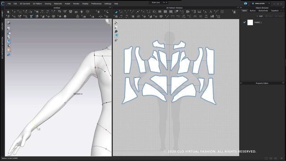
Task: Open the Preferences menu
Action: pyautogui.click(x=96, y=4)
